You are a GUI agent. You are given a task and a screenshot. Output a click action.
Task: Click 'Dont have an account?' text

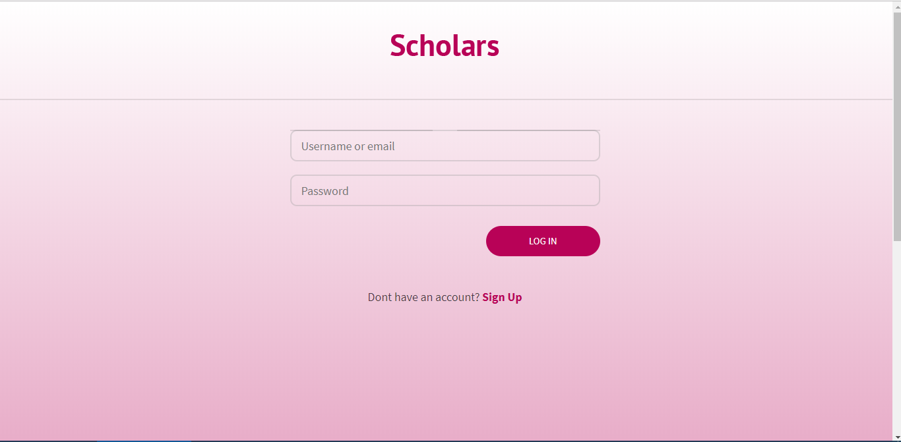coord(423,297)
